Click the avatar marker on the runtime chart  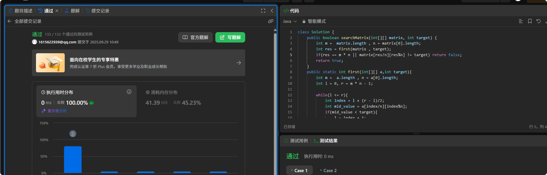coord(73,134)
